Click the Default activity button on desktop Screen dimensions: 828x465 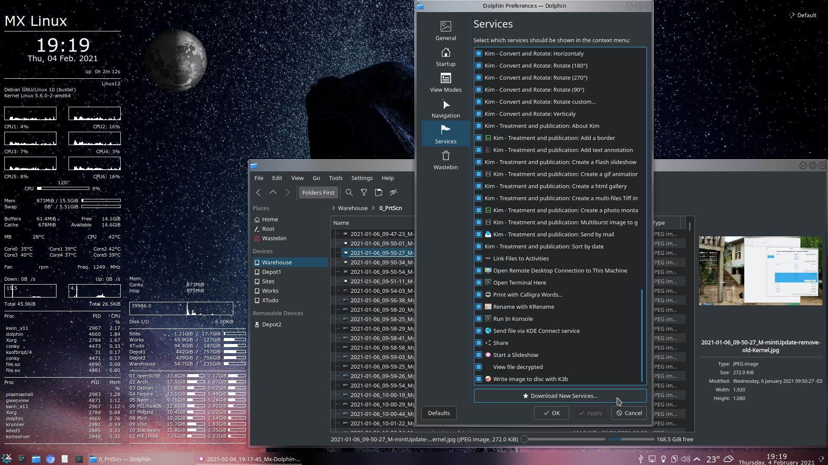pos(802,15)
